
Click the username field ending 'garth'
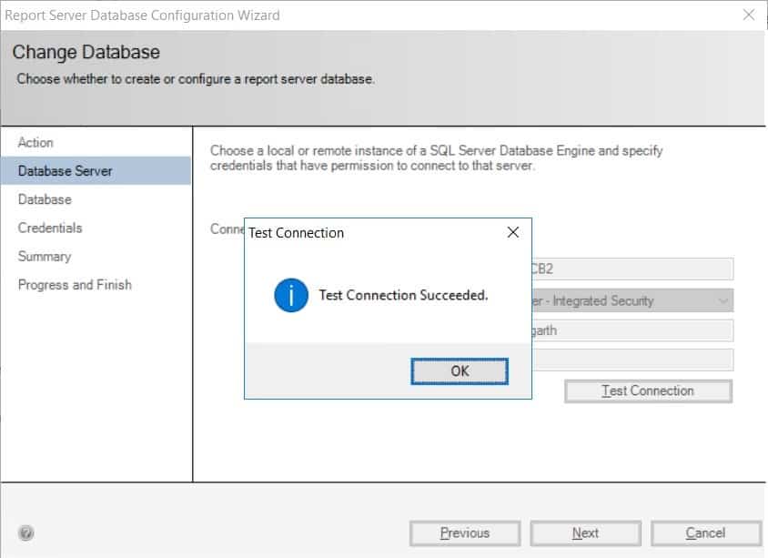tap(632, 330)
